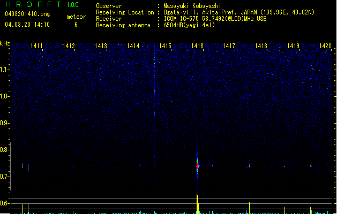Image resolution: width=337 pixels, height=214 pixels.
Task: Click the strong red meteor echo at 1416
Action: pyautogui.click(x=198, y=165)
